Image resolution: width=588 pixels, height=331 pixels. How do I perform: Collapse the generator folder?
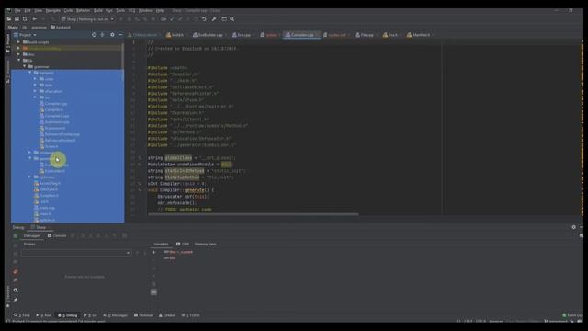click(x=30, y=158)
